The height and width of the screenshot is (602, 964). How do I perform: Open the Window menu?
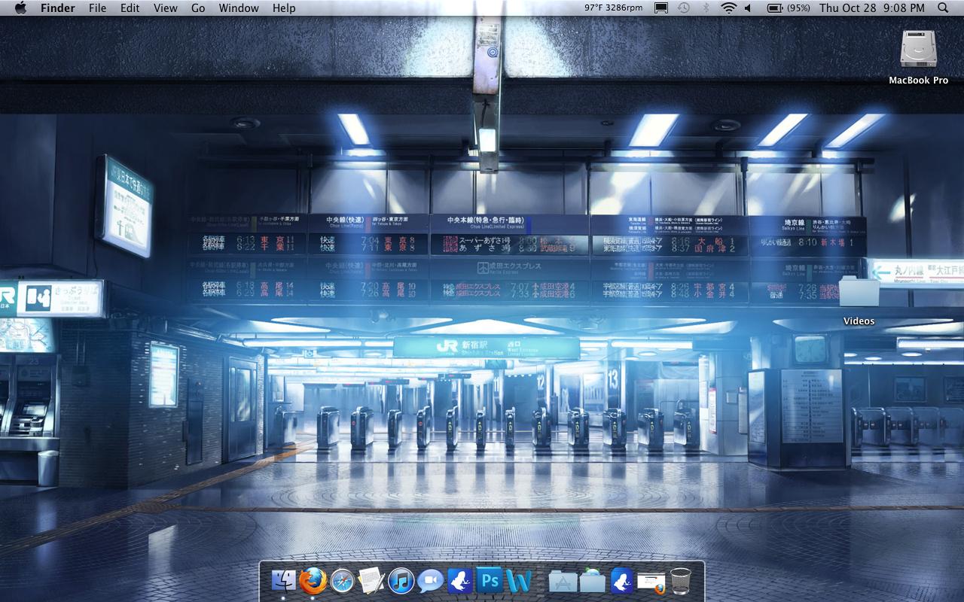tap(239, 8)
